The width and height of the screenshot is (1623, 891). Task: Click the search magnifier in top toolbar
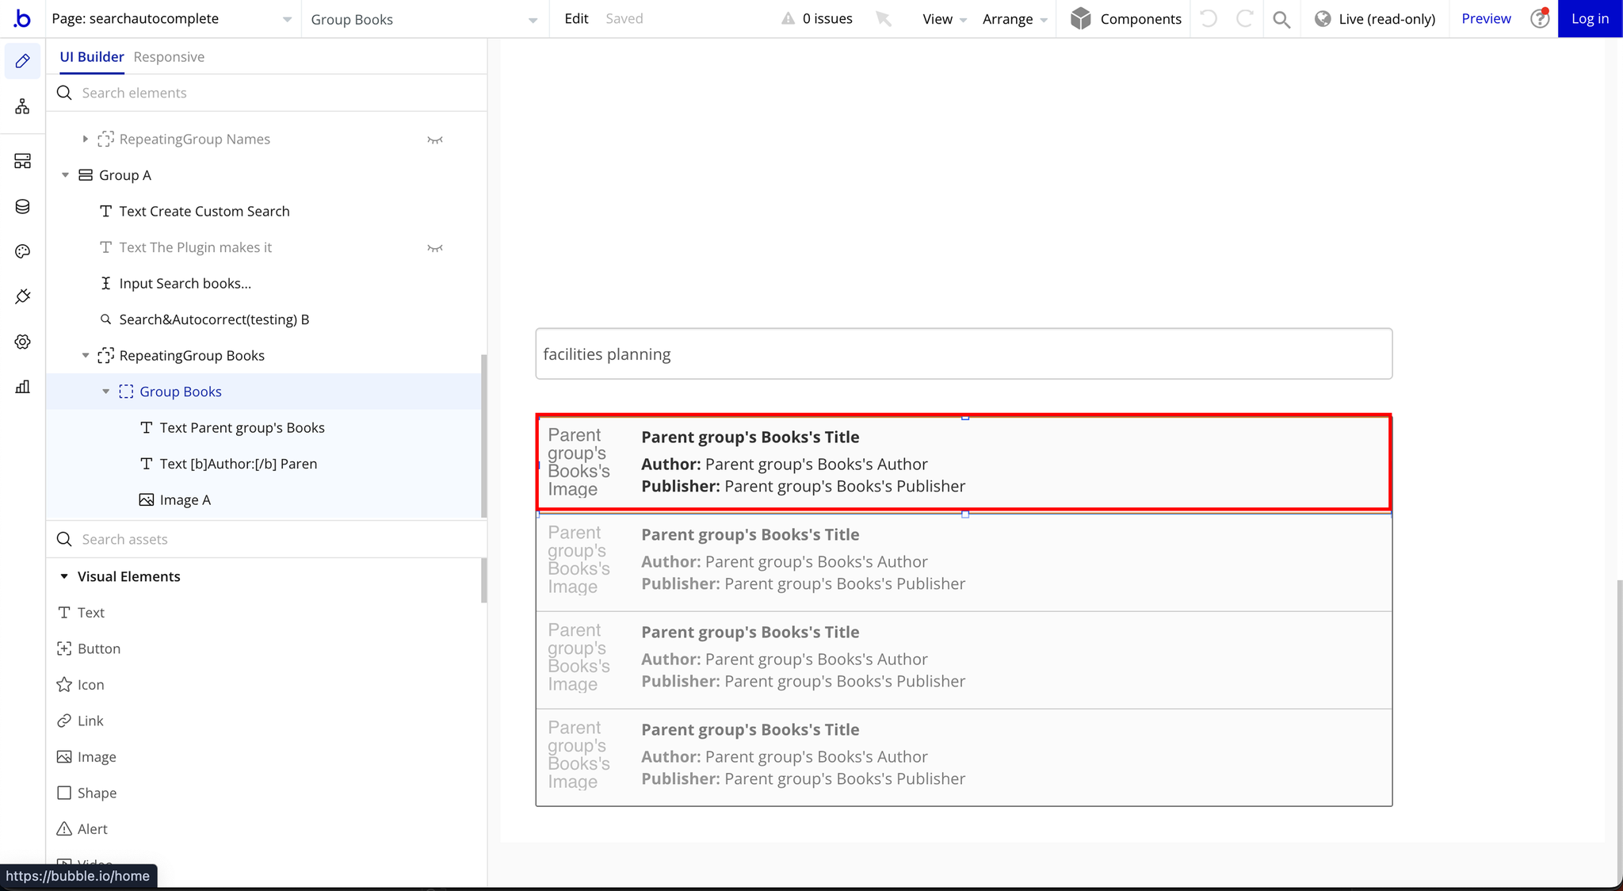(x=1281, y=19)
